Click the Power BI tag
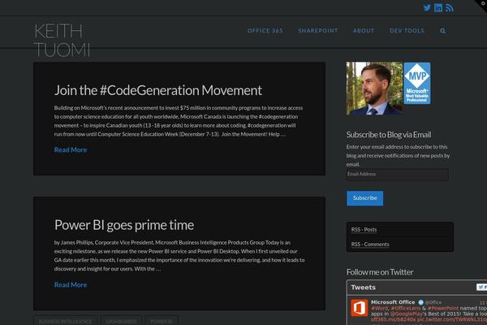Viewport: 487px width, 325px height. pyautogui.click(x=162, y=321)
